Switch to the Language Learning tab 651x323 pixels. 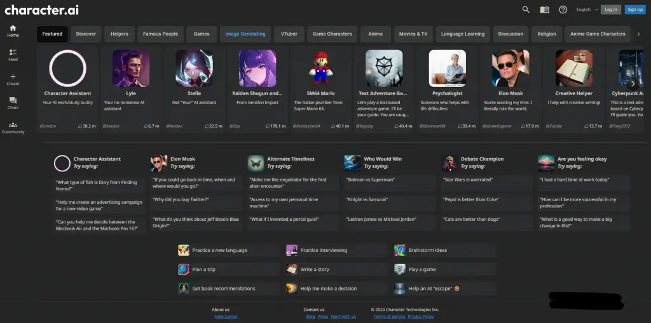click(x=463, y=34)
